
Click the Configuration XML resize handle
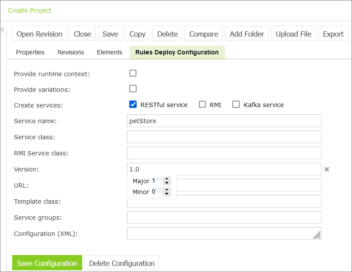(317, 235)
